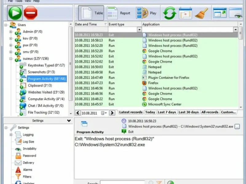Select the Last 30 days tab

point(188,112)
